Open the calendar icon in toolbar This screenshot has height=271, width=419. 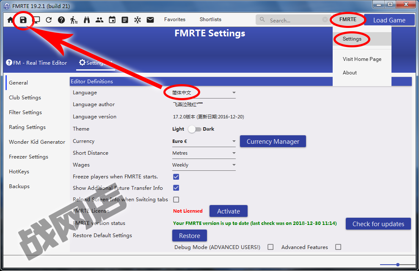[112, 20]
